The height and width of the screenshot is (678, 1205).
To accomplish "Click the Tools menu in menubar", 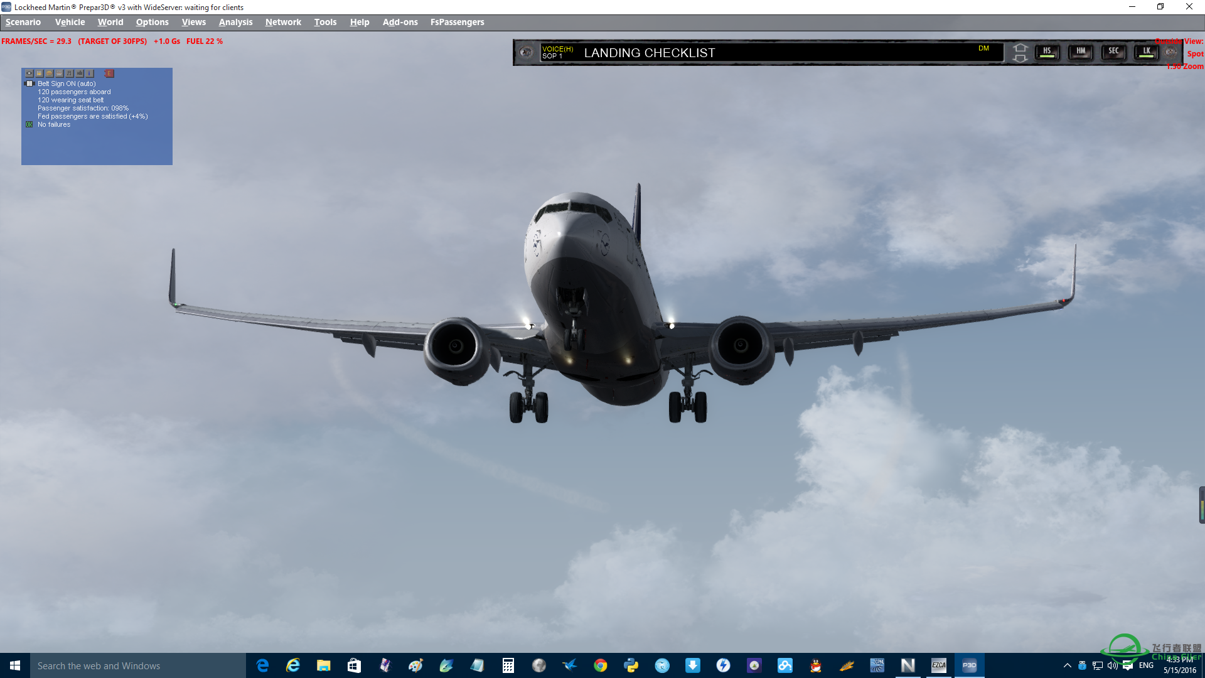I will pos(324,21).
